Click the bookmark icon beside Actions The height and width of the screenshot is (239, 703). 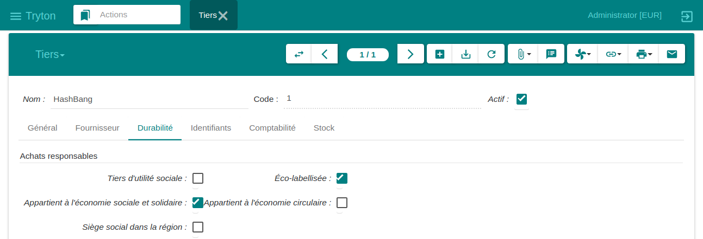coord(85,15)
